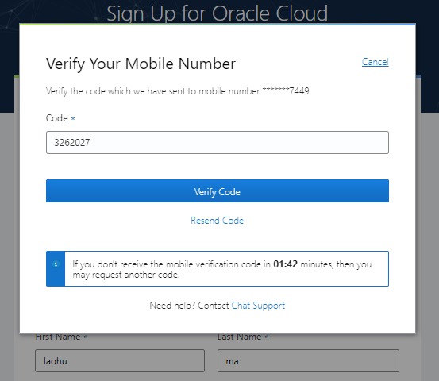The width and height of the screenshot is (439, 381).
Task: Click the masked mobile number ending 7449
Action: click(286, 91)
